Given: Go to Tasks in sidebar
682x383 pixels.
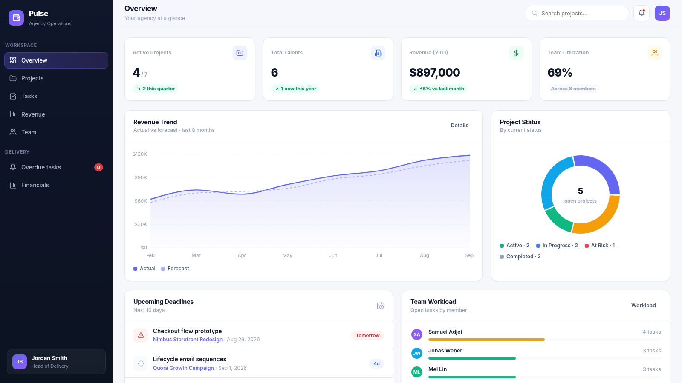Looking at the screenshot, I should [56, 96].
